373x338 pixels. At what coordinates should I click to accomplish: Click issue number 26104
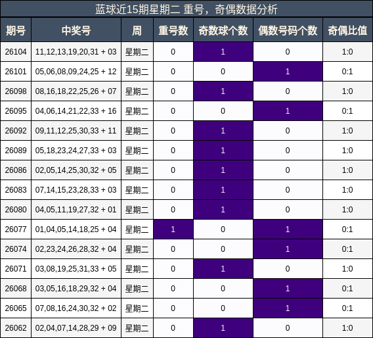pyautogui.click(x=16, y=52)
